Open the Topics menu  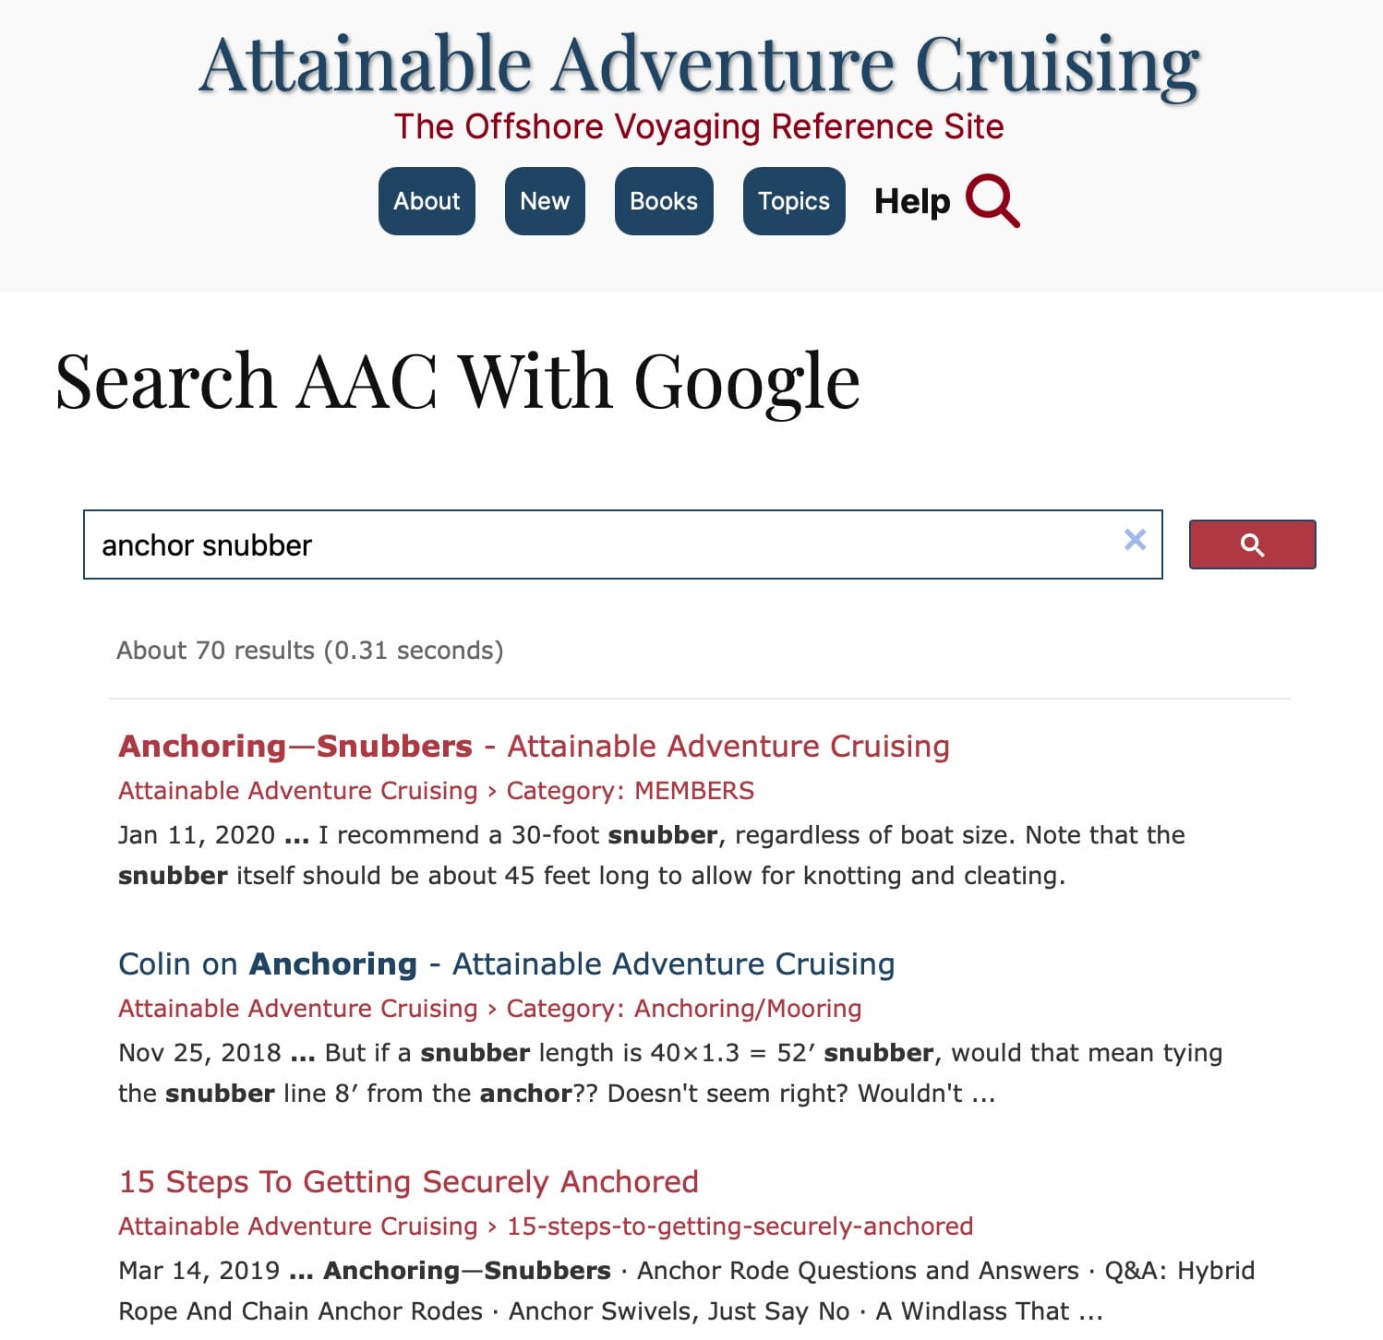point(794,201)
